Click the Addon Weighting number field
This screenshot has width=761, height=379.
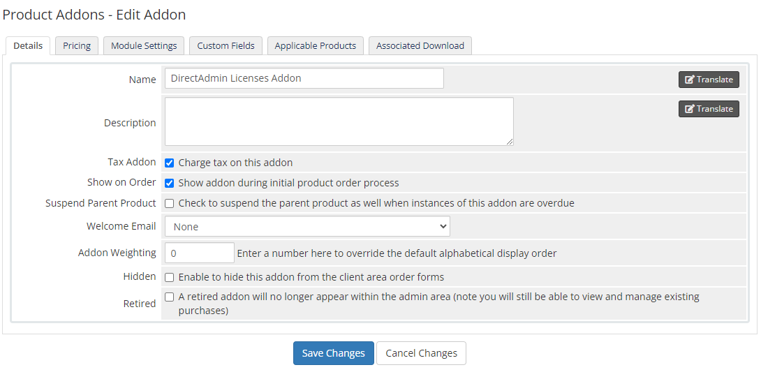coord(200,253)
